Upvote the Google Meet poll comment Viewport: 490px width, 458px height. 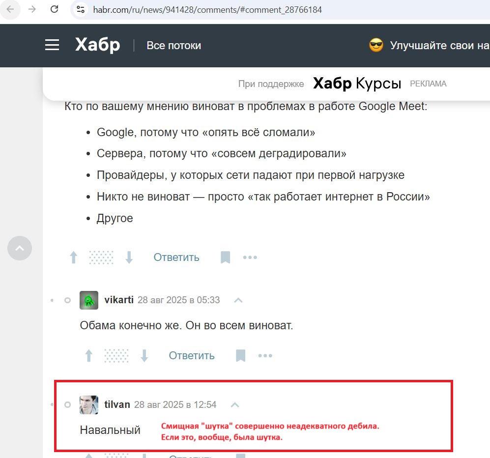(x=74, y=258)
